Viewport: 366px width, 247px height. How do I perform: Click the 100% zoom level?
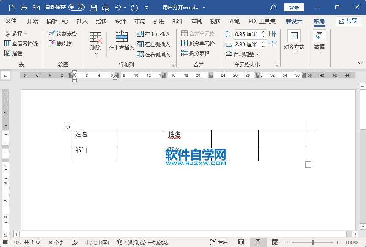(352, 242)
